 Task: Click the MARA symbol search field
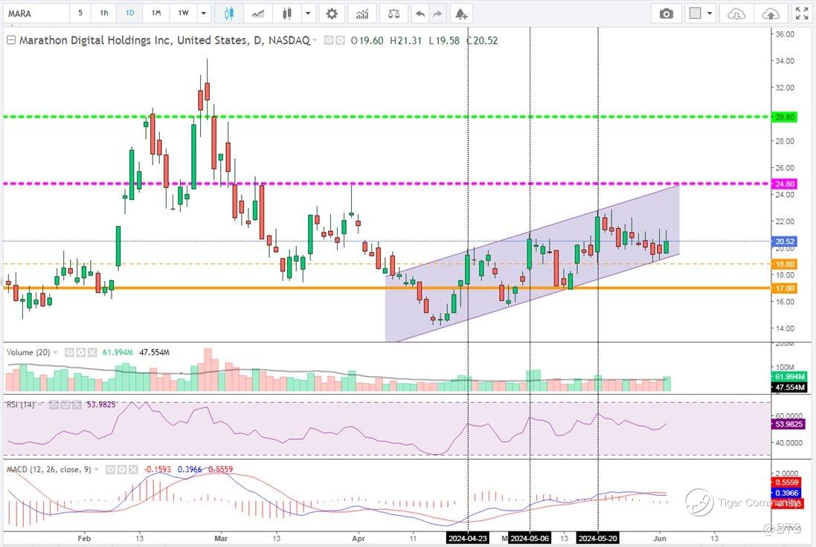click(x=36, y=13)
